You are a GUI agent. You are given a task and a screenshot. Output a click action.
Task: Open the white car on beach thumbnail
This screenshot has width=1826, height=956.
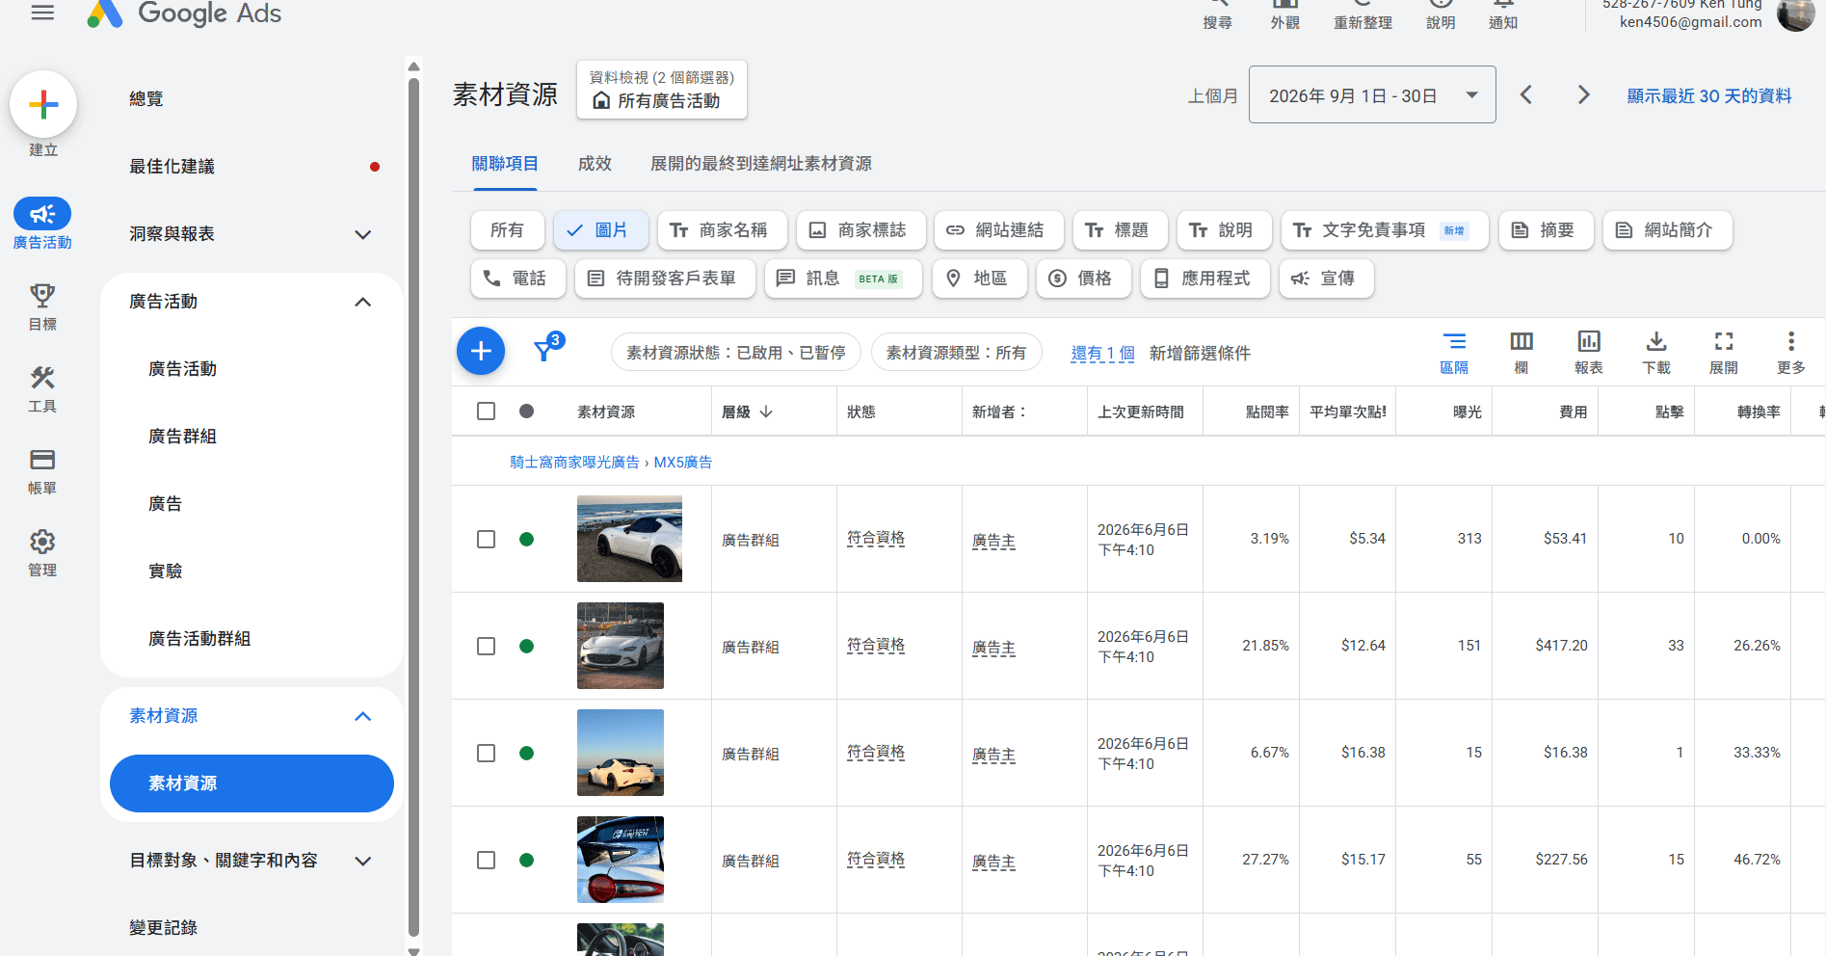[x=629, y=539]
